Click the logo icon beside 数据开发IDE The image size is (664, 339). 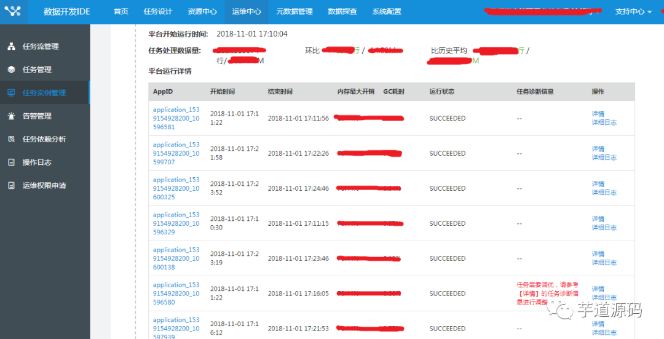(13, 12)
